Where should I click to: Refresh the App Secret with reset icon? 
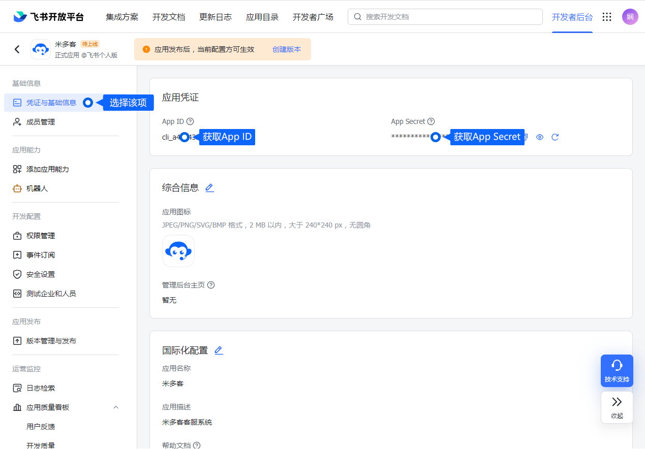click(555, 137)
